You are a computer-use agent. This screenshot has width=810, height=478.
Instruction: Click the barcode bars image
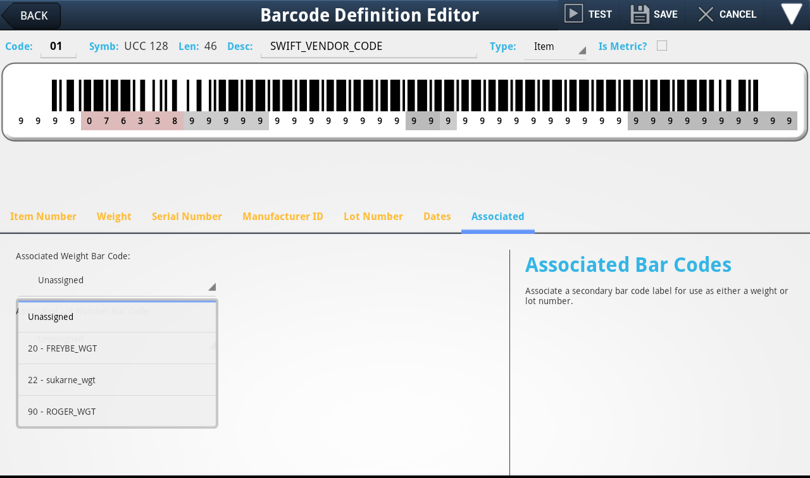[x=405, y=95]
